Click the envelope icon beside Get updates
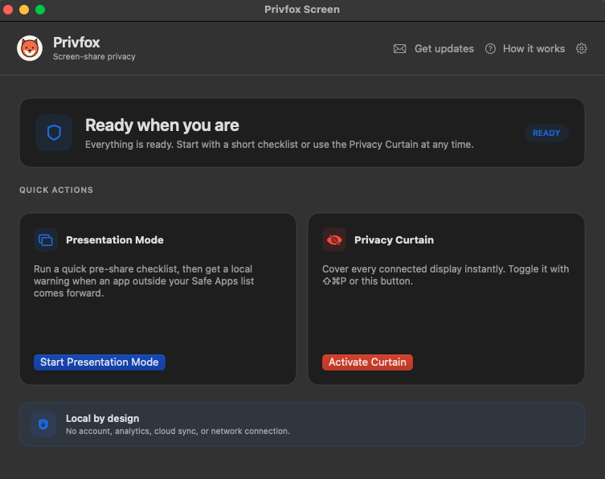The width and height of the screenshot is (605, 479). [x=400, y=49]
